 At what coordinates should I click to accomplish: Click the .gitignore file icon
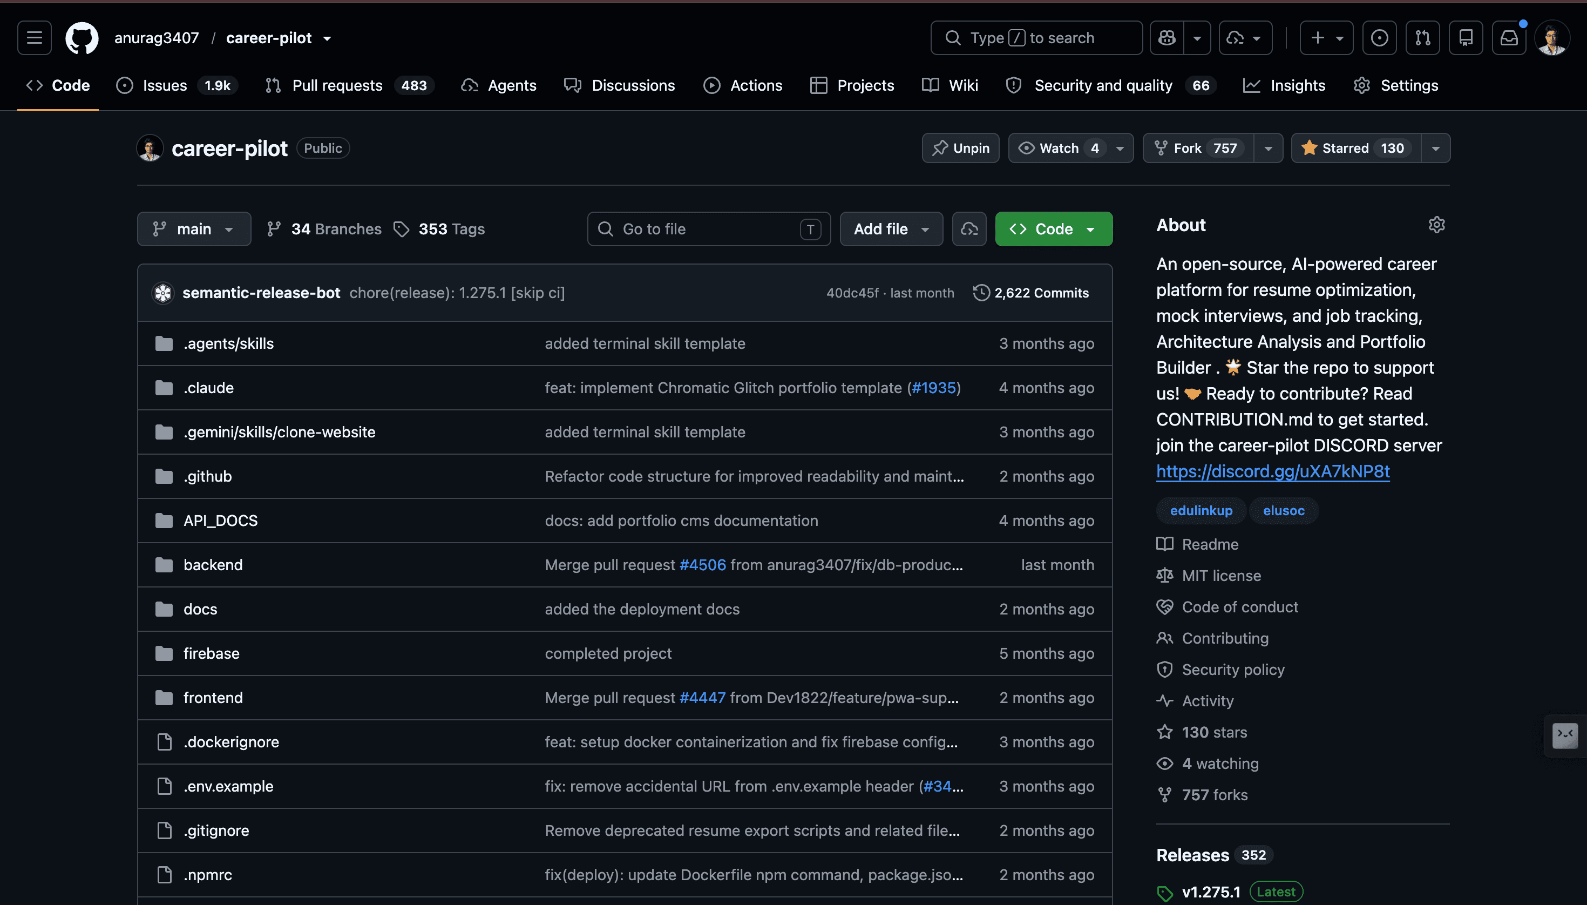point(164,830)
